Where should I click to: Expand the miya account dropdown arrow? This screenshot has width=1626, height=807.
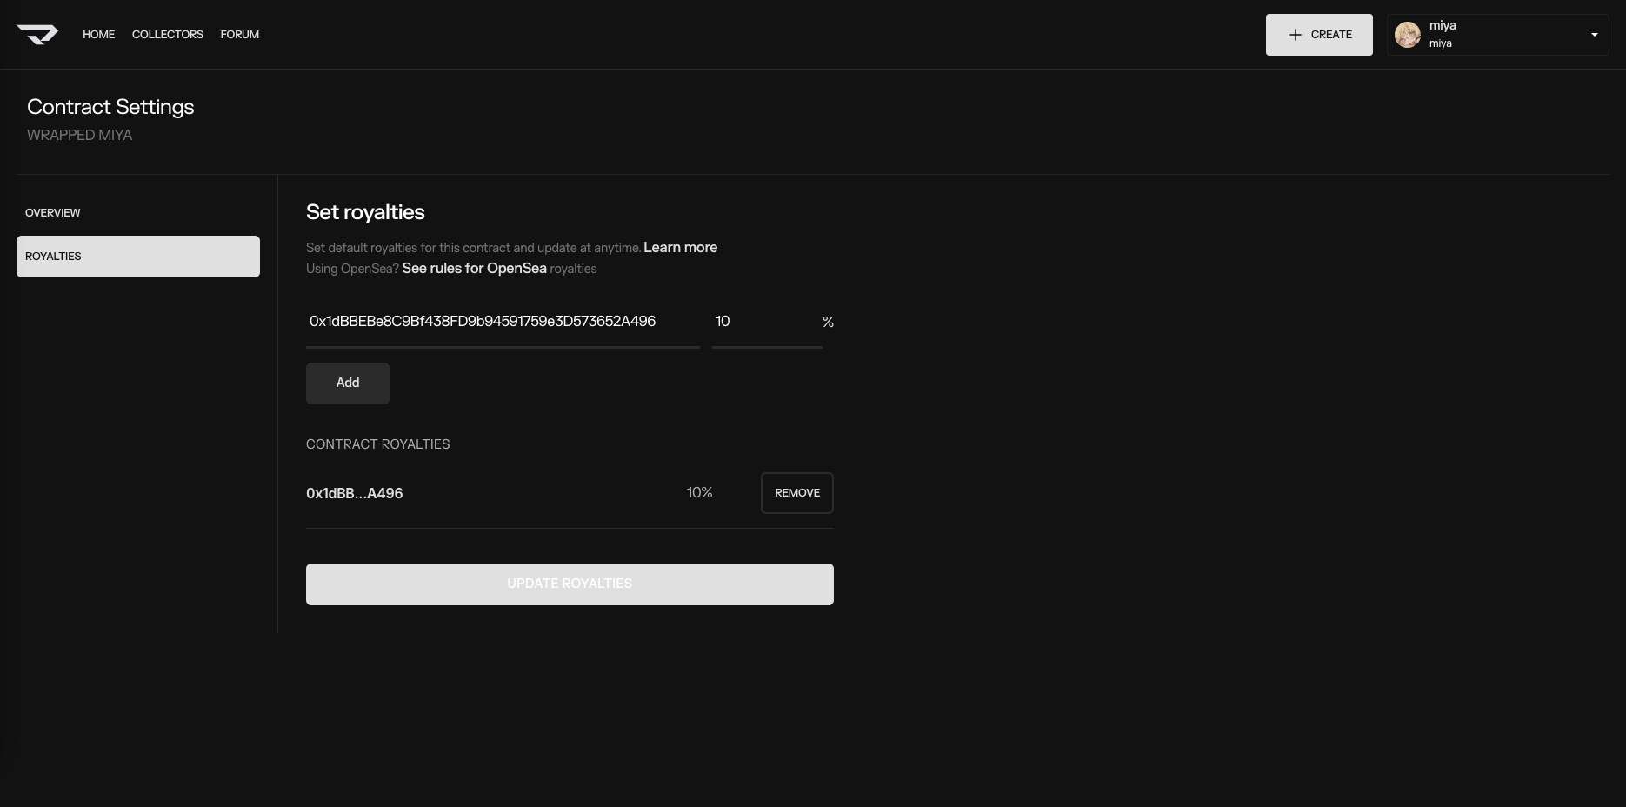1594,35
